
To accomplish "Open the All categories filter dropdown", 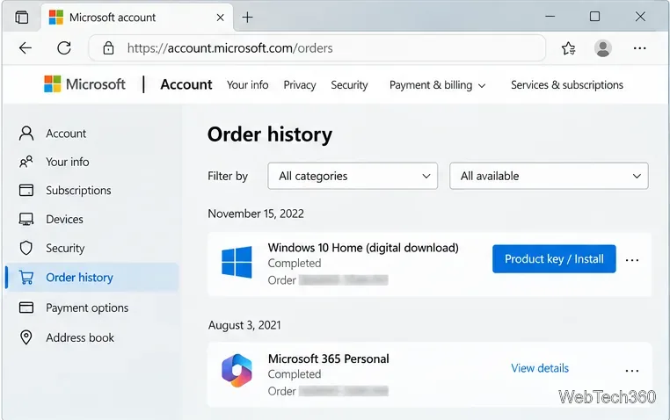I will tap(353, 176).
